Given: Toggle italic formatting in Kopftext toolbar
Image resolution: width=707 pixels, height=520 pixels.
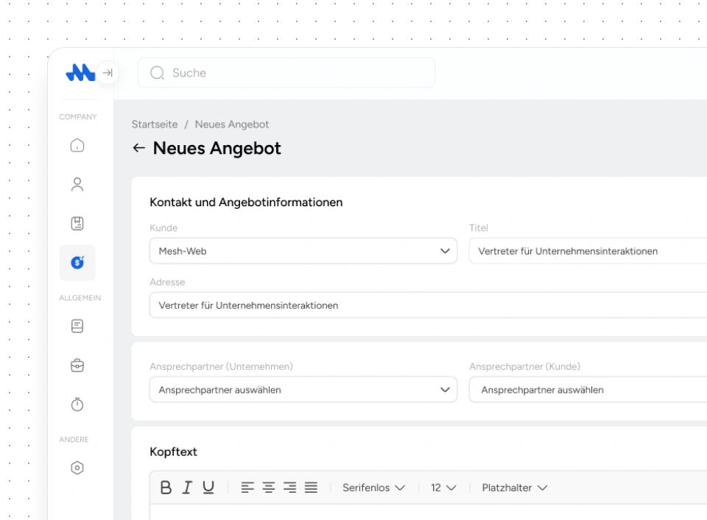Looking at the screenshot, I should point(187,488).
